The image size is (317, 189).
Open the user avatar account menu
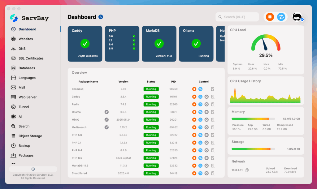point(297,17)
